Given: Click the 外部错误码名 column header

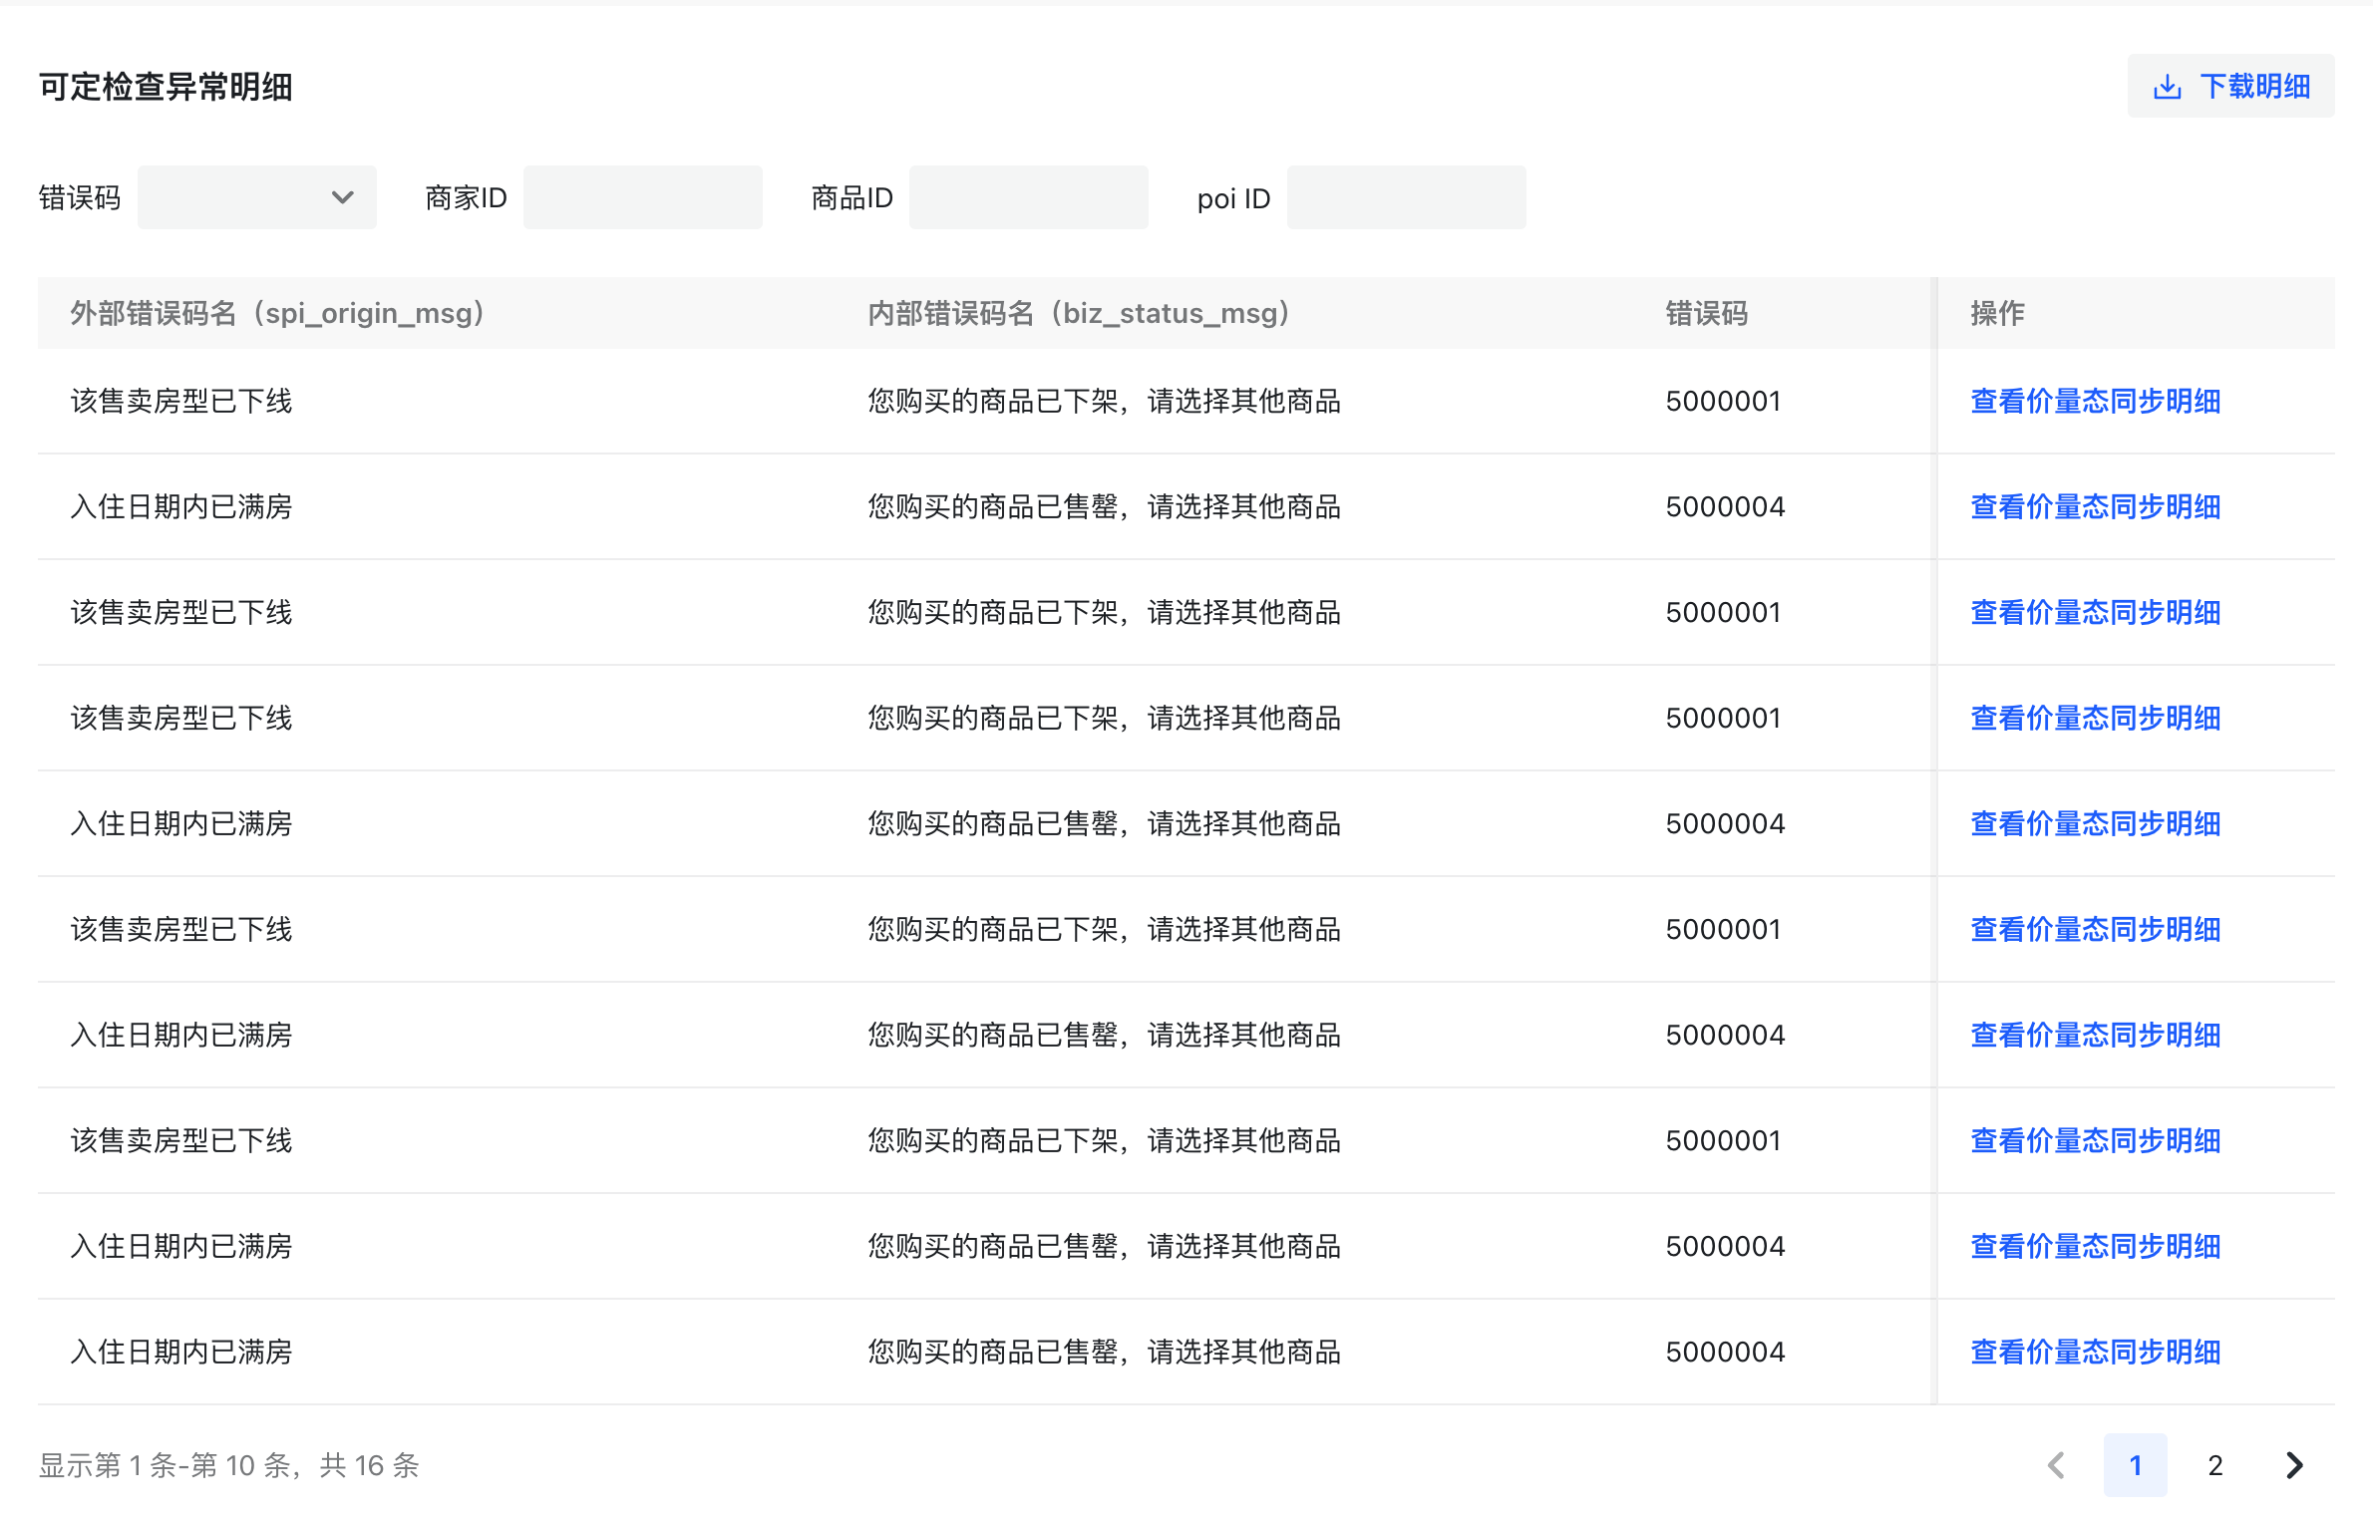Looking at the screenshot, I should pyautogui.click(x=277, y=313).
